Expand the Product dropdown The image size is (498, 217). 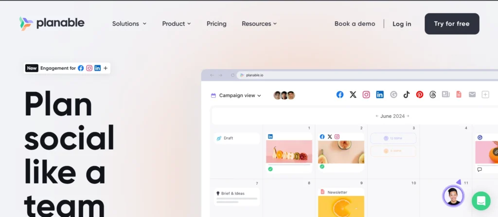pyautogui.click(x=177, y=24)
